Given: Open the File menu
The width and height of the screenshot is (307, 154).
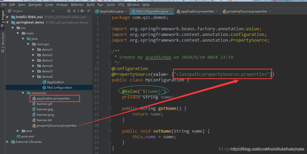Looking at the screenshot, I should pos(4,4).
